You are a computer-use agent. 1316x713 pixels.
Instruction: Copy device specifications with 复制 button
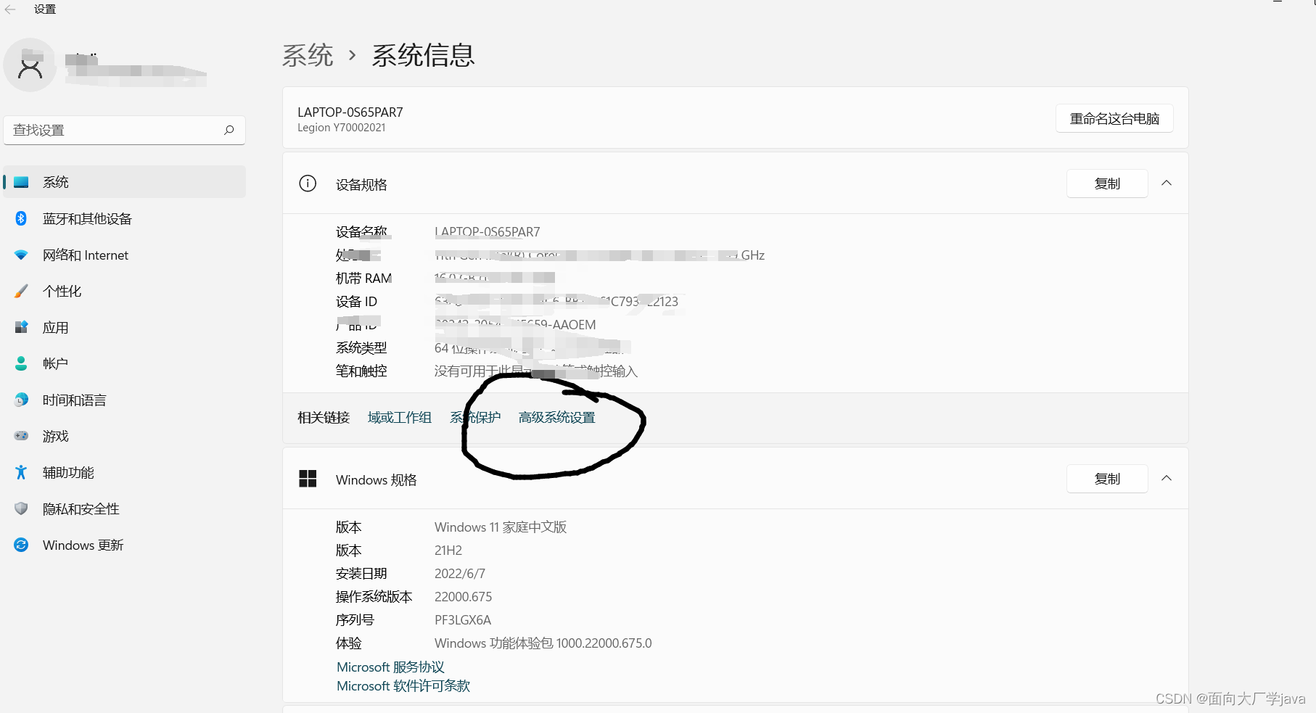point(1107,184)
